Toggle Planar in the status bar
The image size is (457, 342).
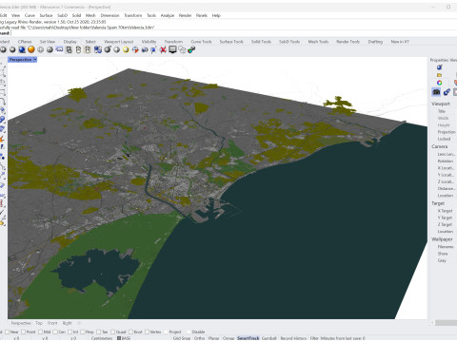pos(214,338)
